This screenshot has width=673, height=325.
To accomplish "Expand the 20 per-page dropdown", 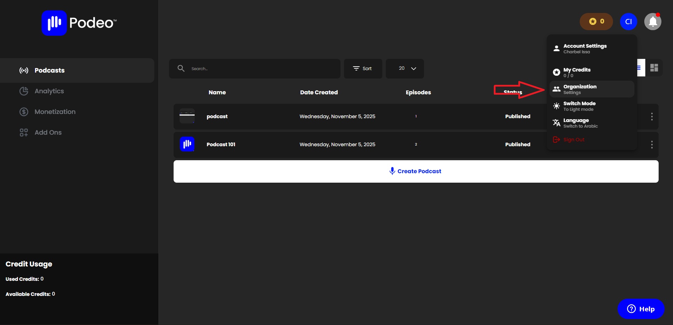I will click(x=405, y=69).
